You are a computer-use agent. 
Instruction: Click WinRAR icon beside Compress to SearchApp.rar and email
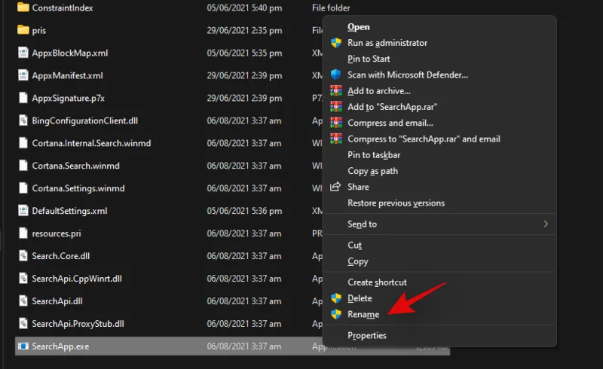coord(335,139)
